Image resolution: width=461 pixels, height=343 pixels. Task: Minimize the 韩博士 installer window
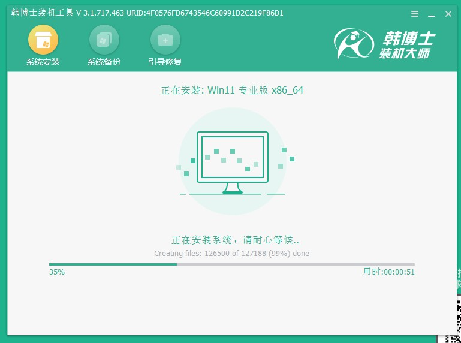tap(431, 14)
